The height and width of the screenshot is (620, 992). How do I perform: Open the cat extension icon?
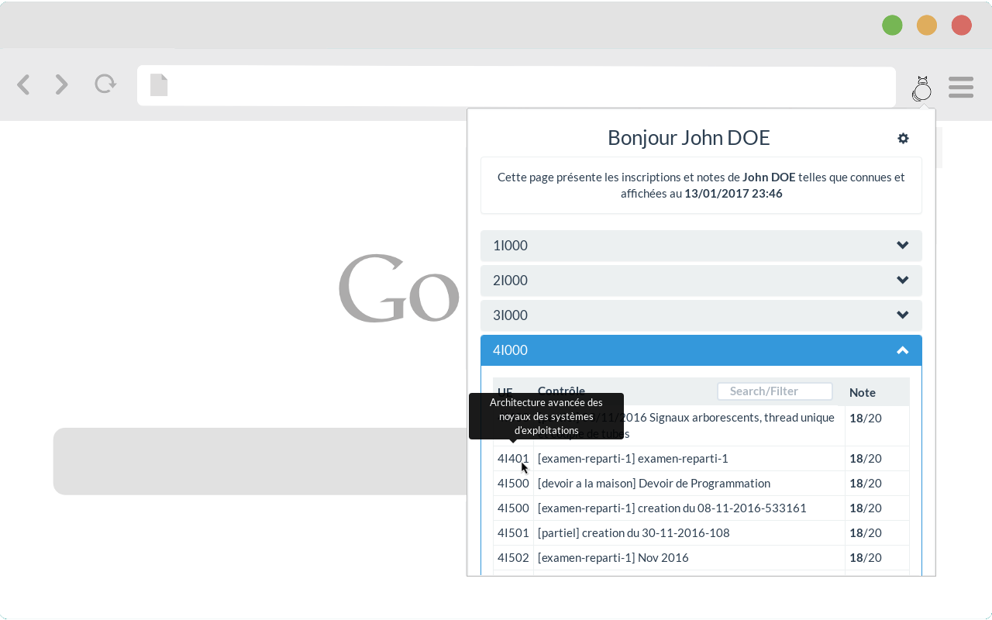922,89
